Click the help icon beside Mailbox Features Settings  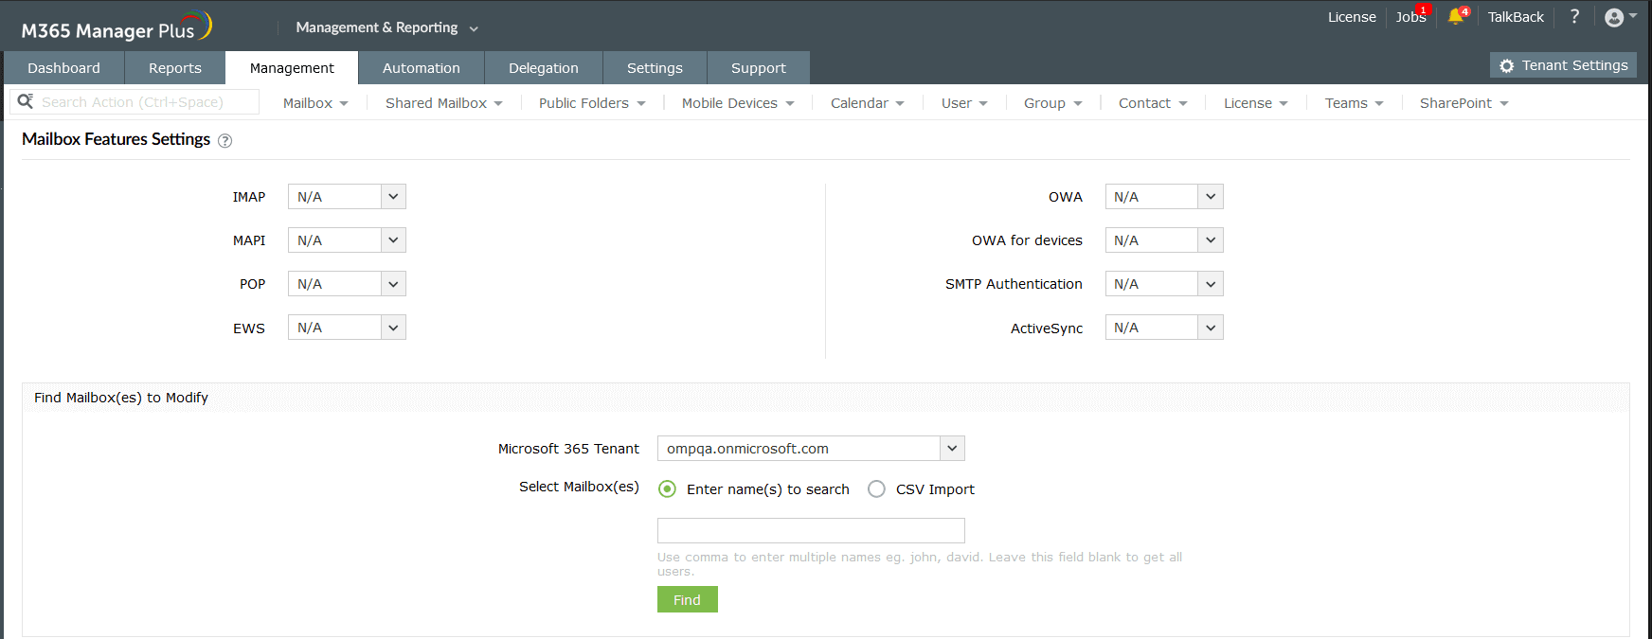coord(224,141)
